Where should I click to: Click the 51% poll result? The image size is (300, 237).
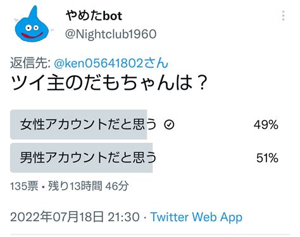pyautogui.click(x=267, y=158)
